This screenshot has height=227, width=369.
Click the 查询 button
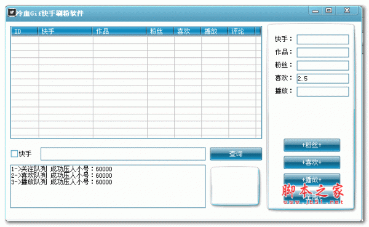coord(236,154)
